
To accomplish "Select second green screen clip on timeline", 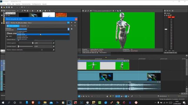I will (122, 66).
